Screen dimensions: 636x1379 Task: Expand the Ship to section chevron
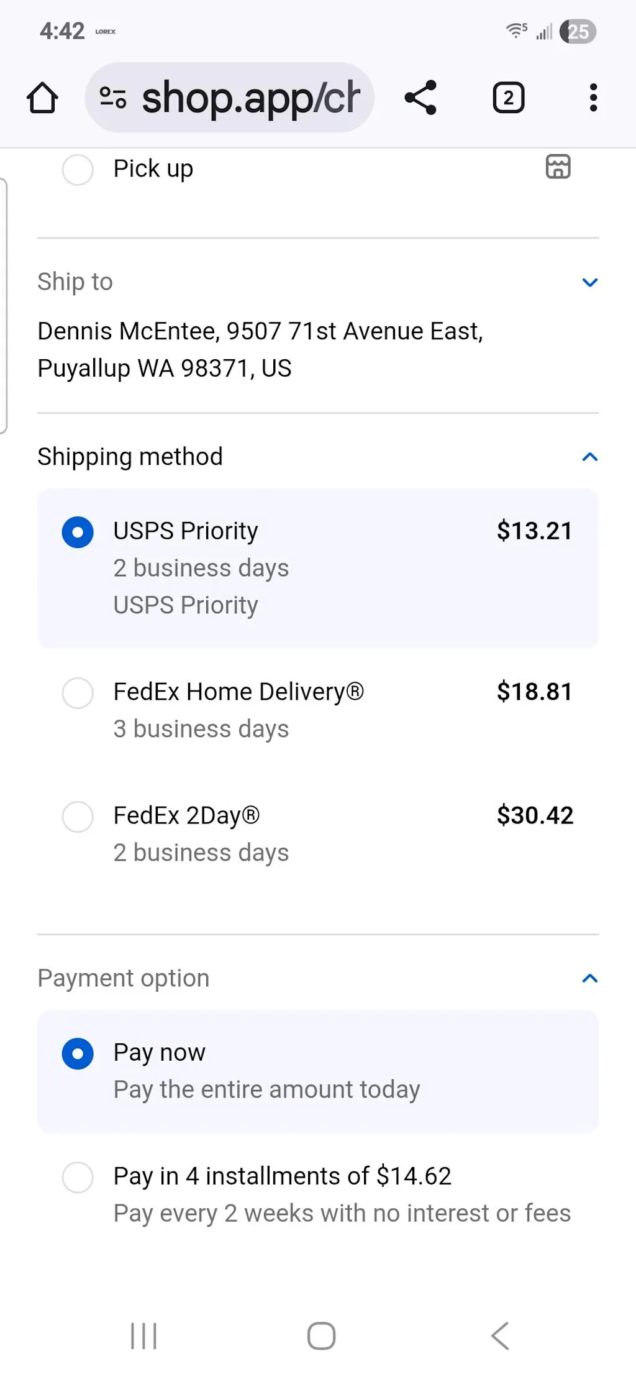[x=589, y=282]
